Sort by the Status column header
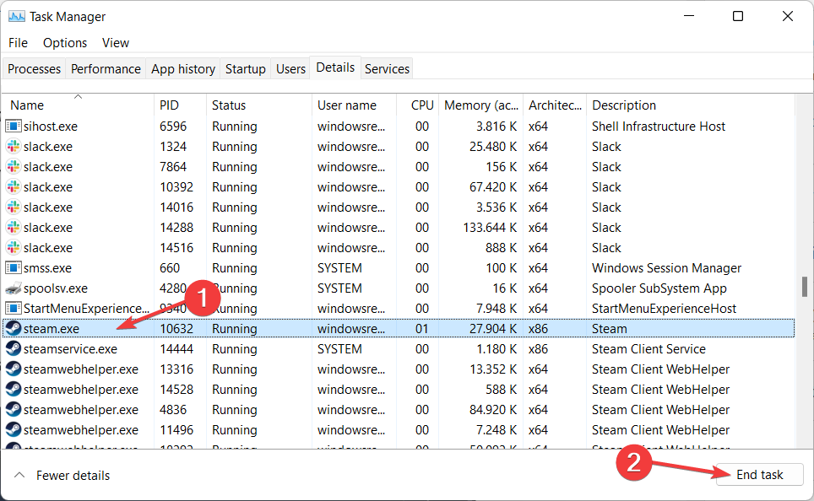814x501 pixels. (258, 105)
